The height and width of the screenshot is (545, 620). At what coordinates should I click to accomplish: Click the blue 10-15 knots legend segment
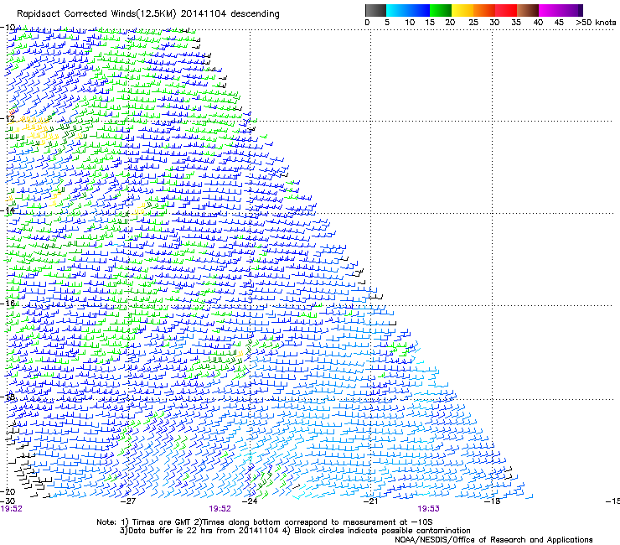click(418, 10)
